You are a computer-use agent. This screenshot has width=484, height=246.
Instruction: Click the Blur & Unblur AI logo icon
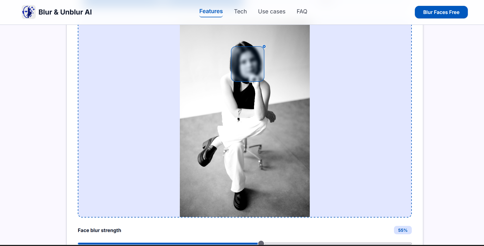coord(29,12)
